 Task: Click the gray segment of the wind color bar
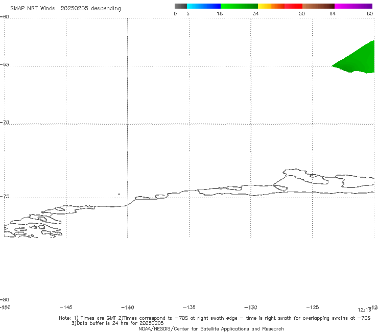pos(180,6)
